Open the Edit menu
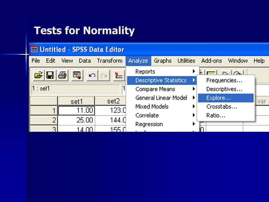 [x=50, y=61]
